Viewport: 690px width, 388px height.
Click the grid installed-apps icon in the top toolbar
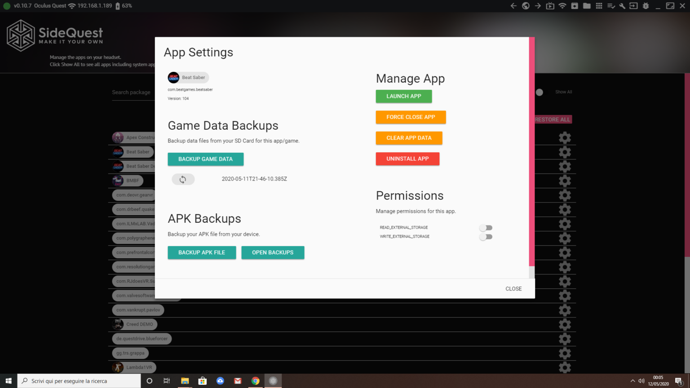599,6
